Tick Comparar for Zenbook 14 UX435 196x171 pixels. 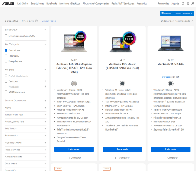[165, 158]
